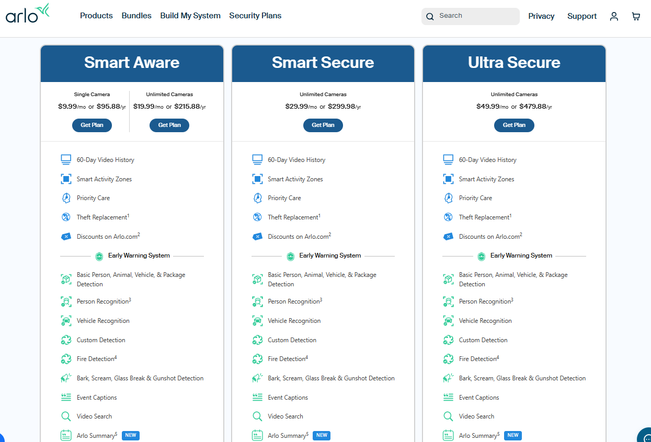Open the Bundles menu
Viewport: 651px width, 442px height.
[136, 16]
